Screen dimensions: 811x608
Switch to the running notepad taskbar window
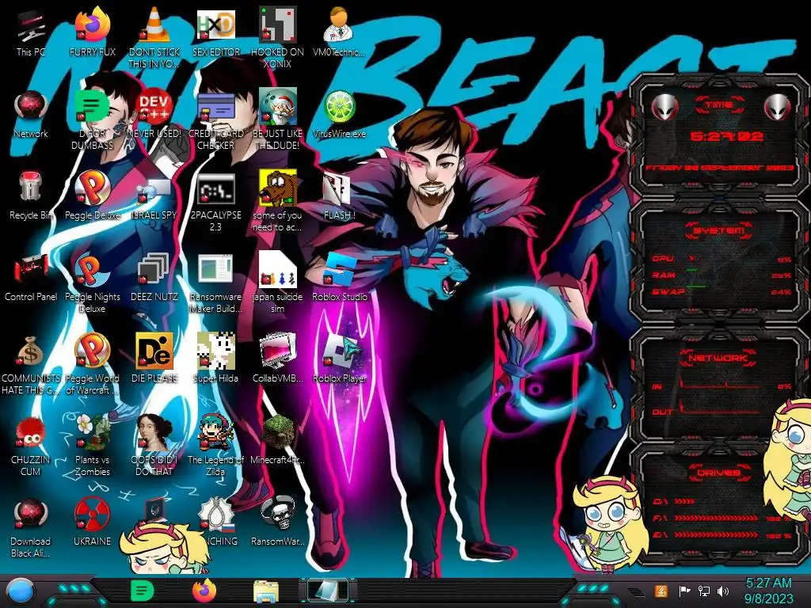(x=327, y=591)
